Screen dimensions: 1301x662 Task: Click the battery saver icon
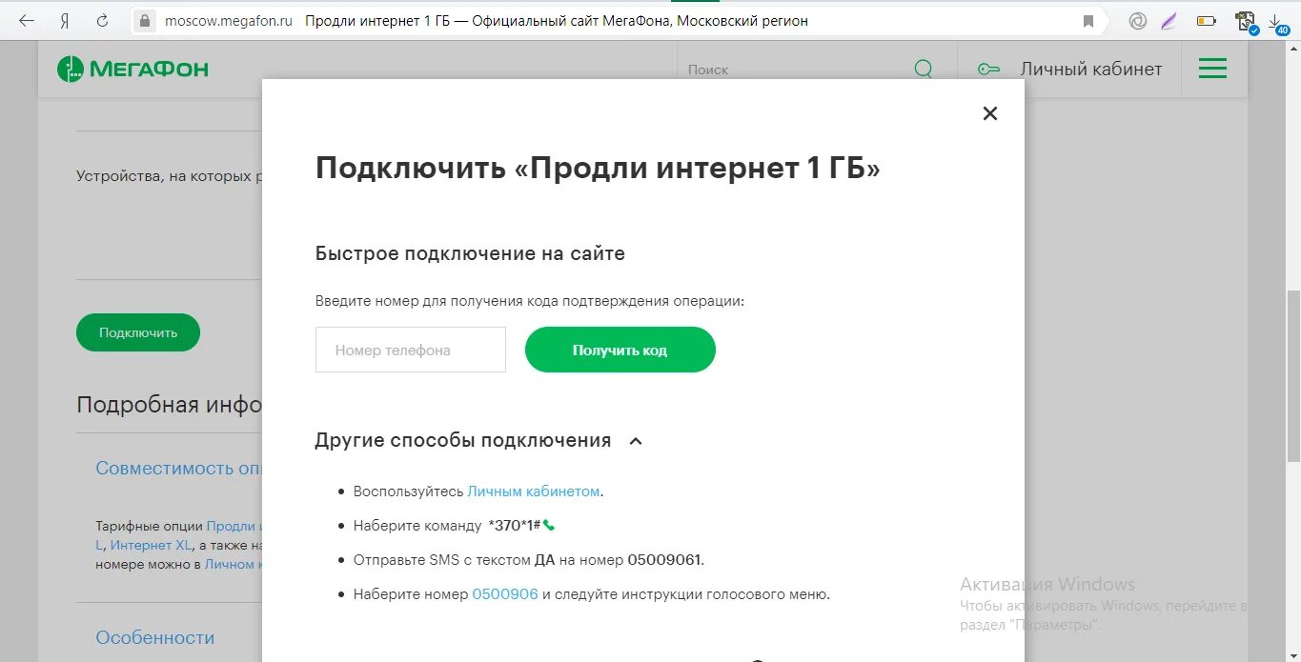[x=1207, y=21]
